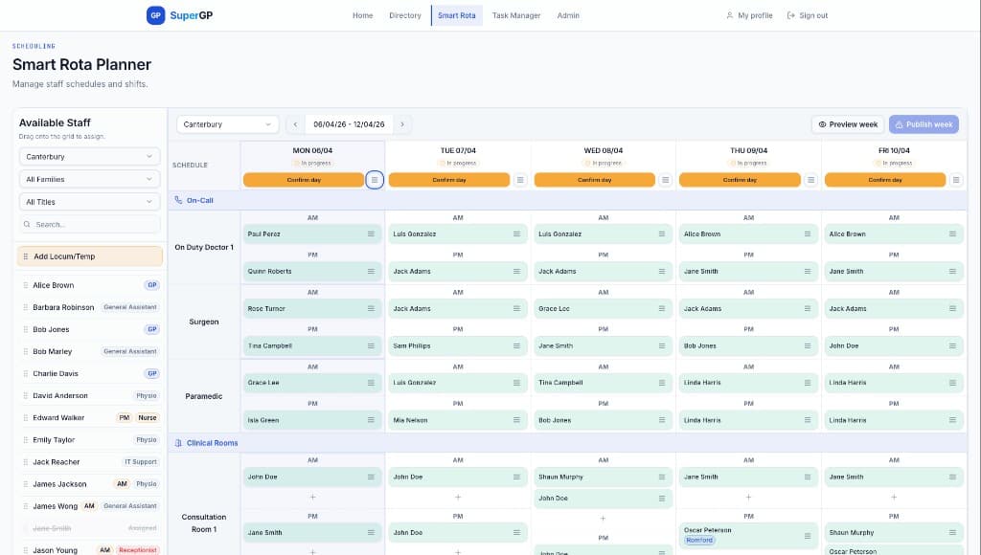Open menu on Isla Green shift
Image resolution: width=981 pixels, height=555 pixels.
pyautogui.click(x=371, y=420)
